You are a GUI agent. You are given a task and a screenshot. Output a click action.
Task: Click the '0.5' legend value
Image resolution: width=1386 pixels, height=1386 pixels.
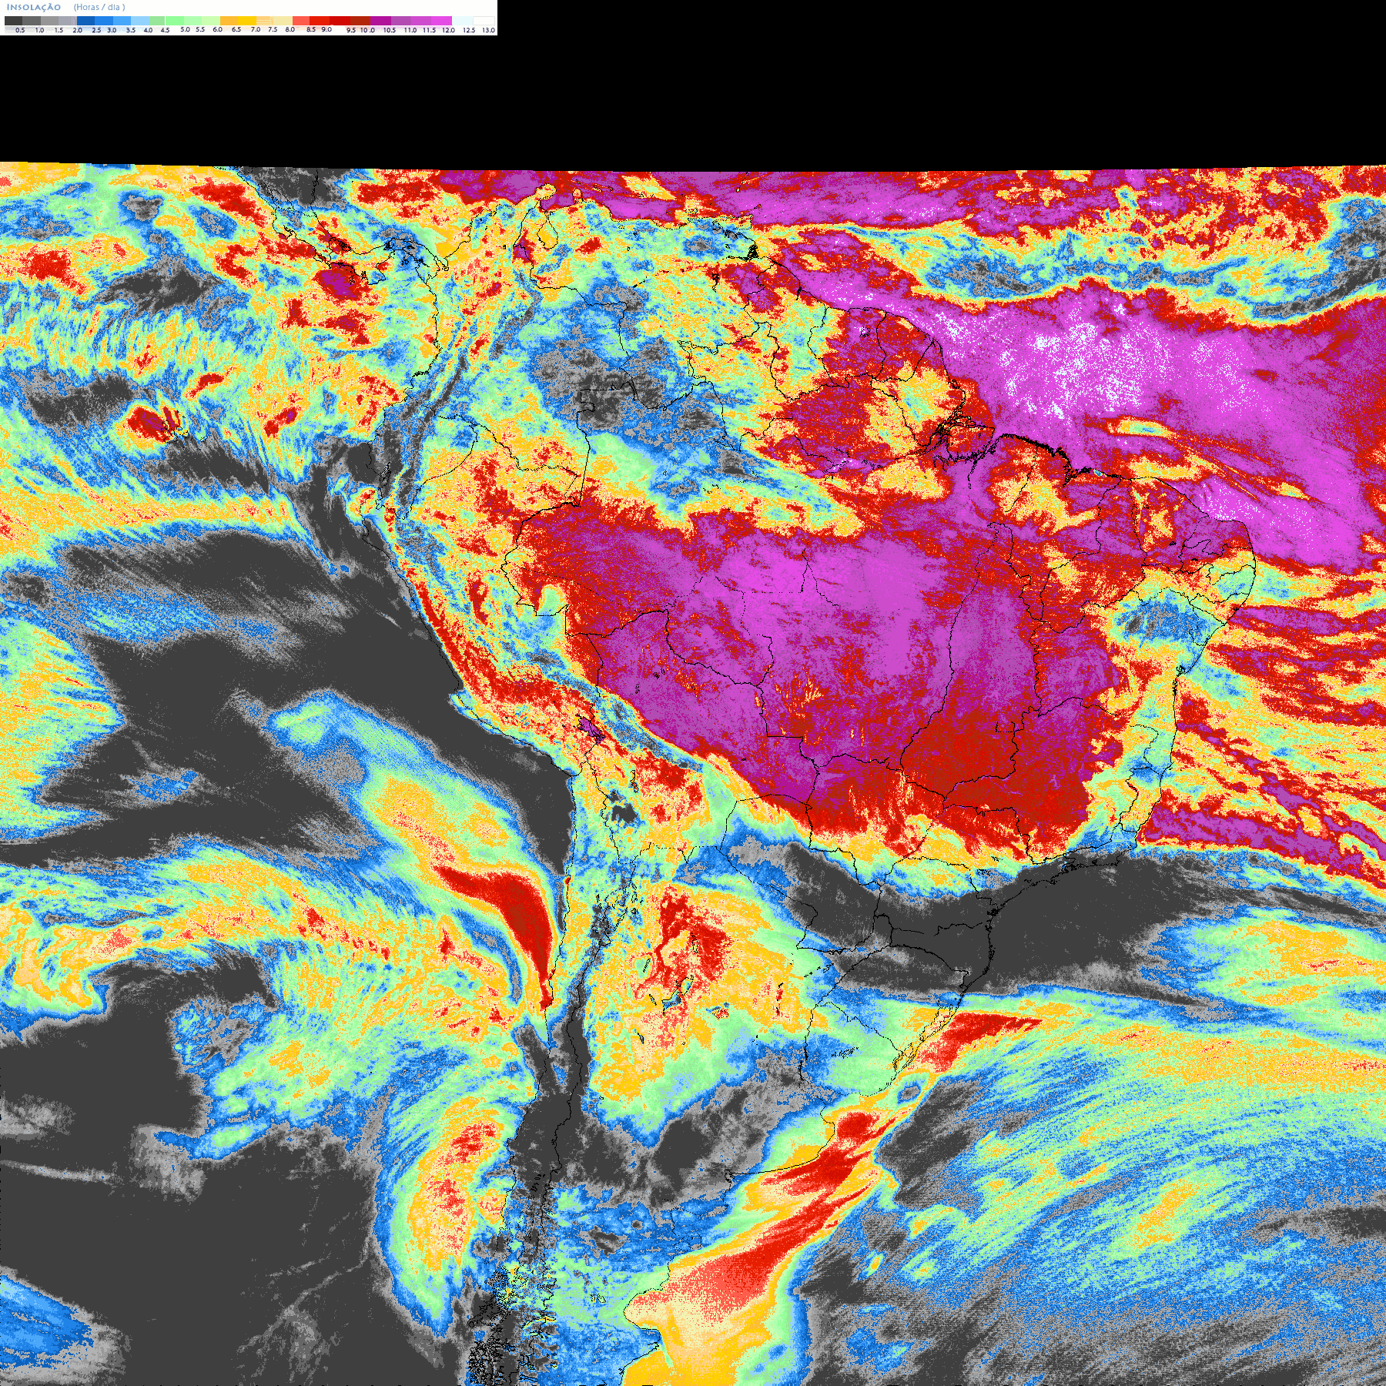click(20, 30)
